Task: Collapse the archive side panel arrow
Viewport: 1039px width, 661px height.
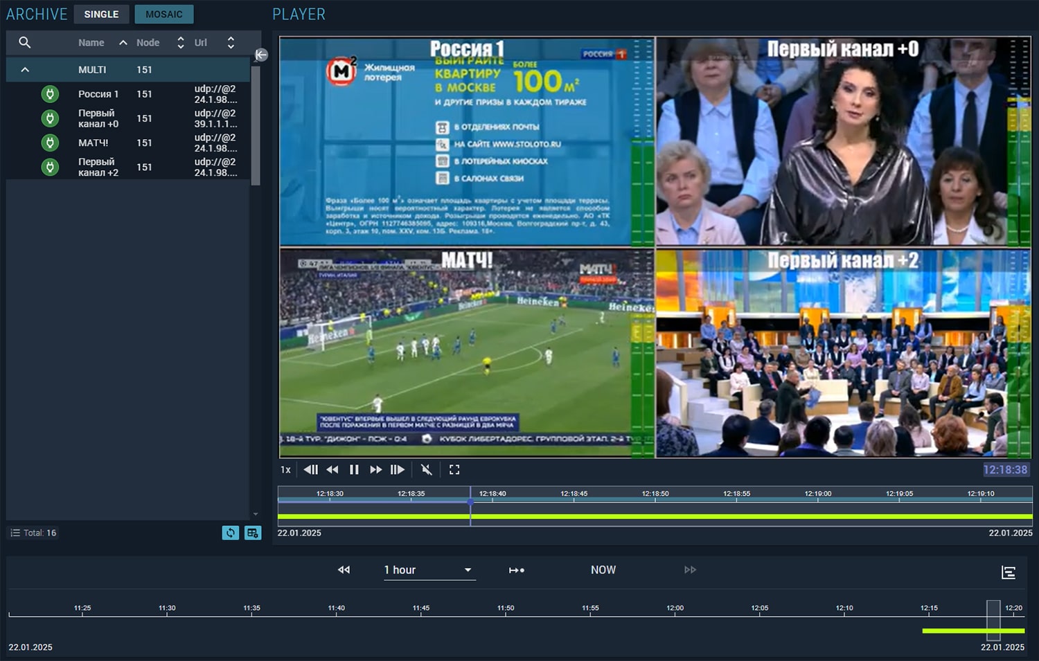Action: tap(261, 55)
